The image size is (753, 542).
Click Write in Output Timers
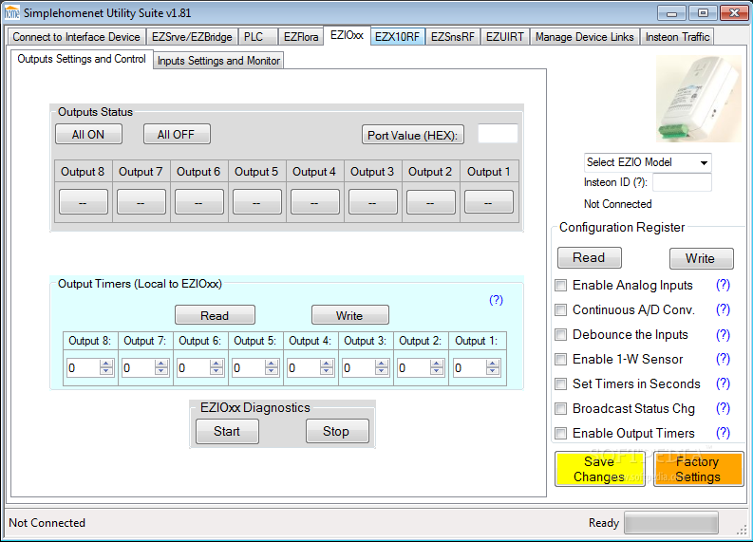point(349,315)
